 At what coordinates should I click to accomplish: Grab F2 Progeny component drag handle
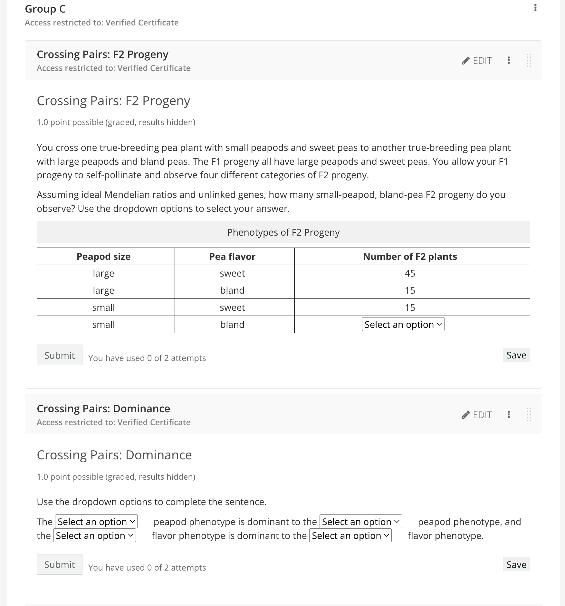529,60
